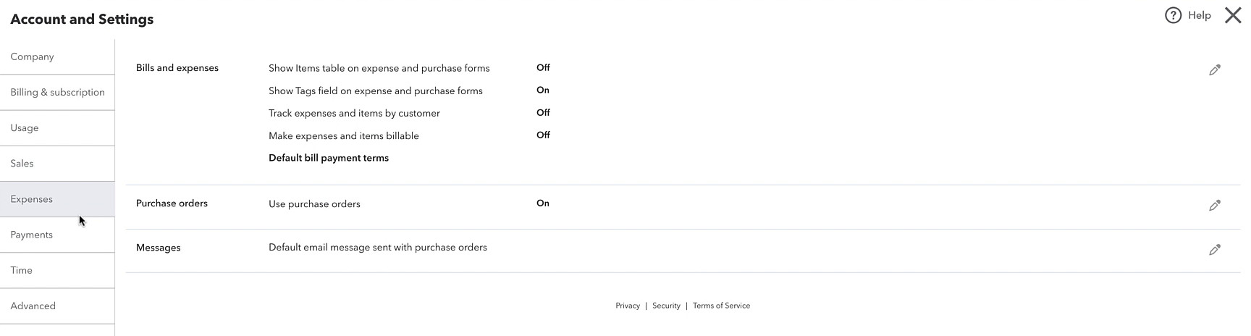1251x336 pixels.
Task: Select the Expenses tab in sidebar
Action: (57, 199)
